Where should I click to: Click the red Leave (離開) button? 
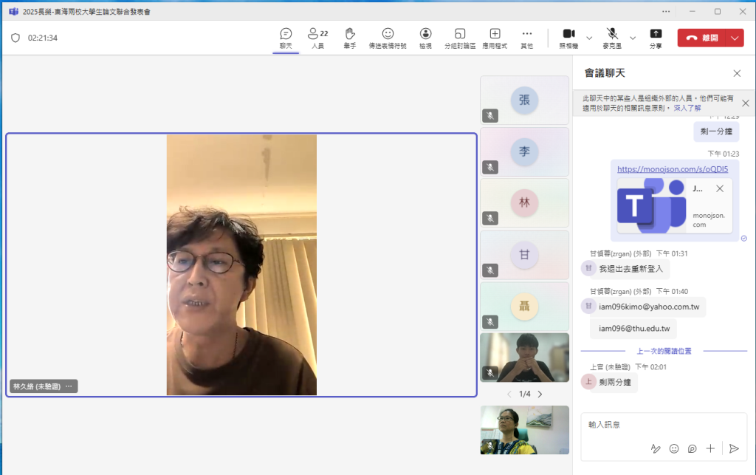click(x=702, y=38)
